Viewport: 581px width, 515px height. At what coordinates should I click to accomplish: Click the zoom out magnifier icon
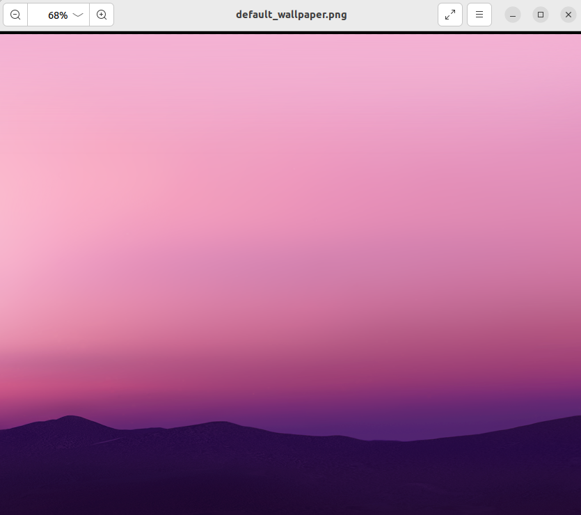(x=15, y=15)
